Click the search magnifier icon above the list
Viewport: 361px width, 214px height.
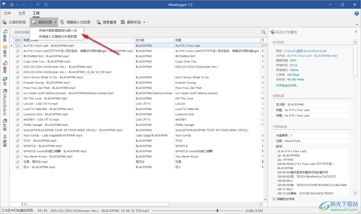(263, 32)
